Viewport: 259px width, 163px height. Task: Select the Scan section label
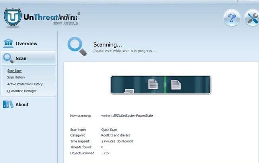tap(21, 58)
